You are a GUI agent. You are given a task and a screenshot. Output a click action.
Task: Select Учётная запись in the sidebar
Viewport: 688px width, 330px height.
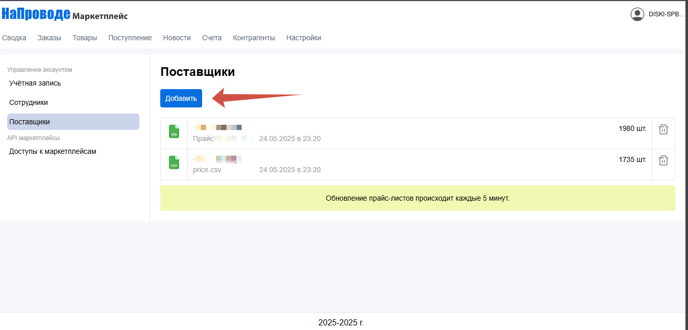click(x=35, y=83)
